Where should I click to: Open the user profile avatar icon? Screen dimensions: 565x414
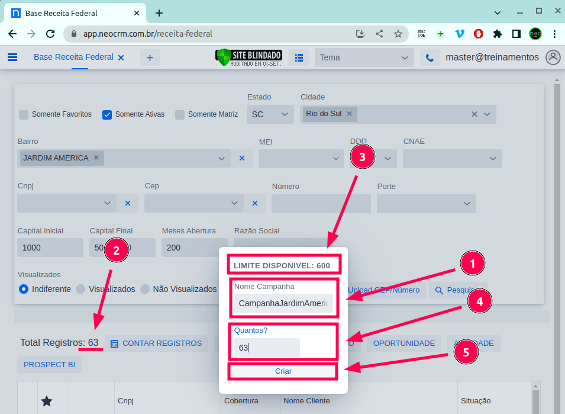553,57
